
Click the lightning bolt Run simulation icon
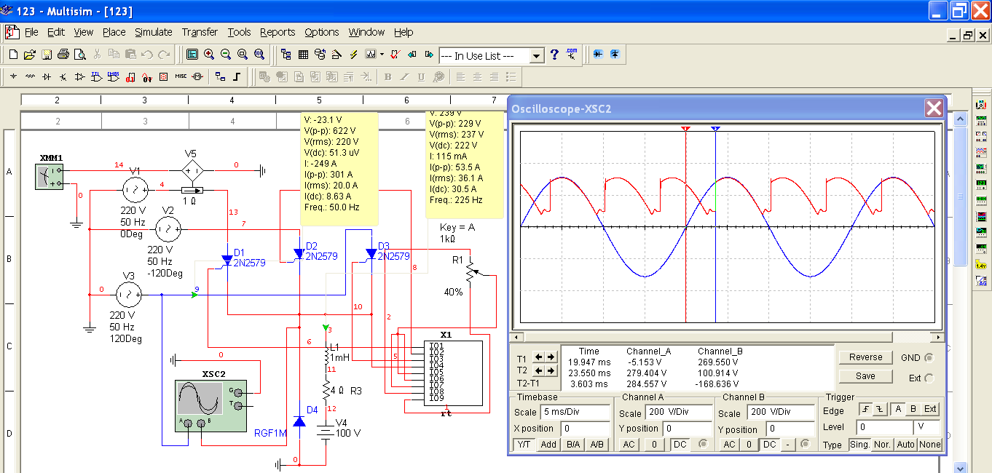pos(354,55)
